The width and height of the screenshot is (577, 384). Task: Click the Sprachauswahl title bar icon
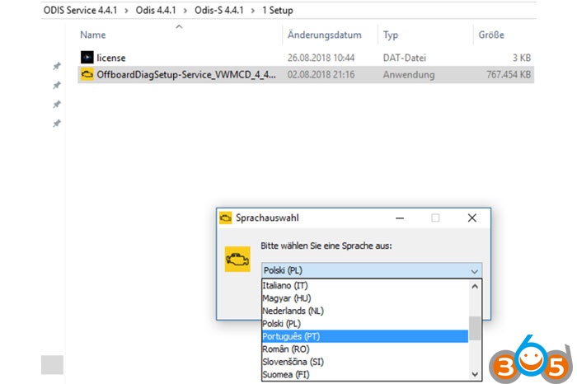[x=226, y=218]
